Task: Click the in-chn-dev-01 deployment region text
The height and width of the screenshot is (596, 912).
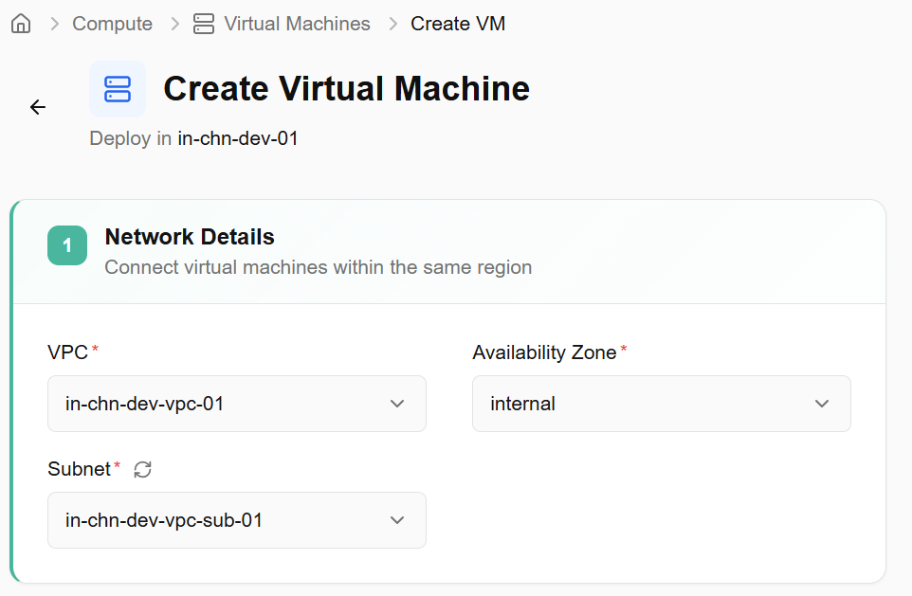Action: pyautogui.click(x=238, y=138)
